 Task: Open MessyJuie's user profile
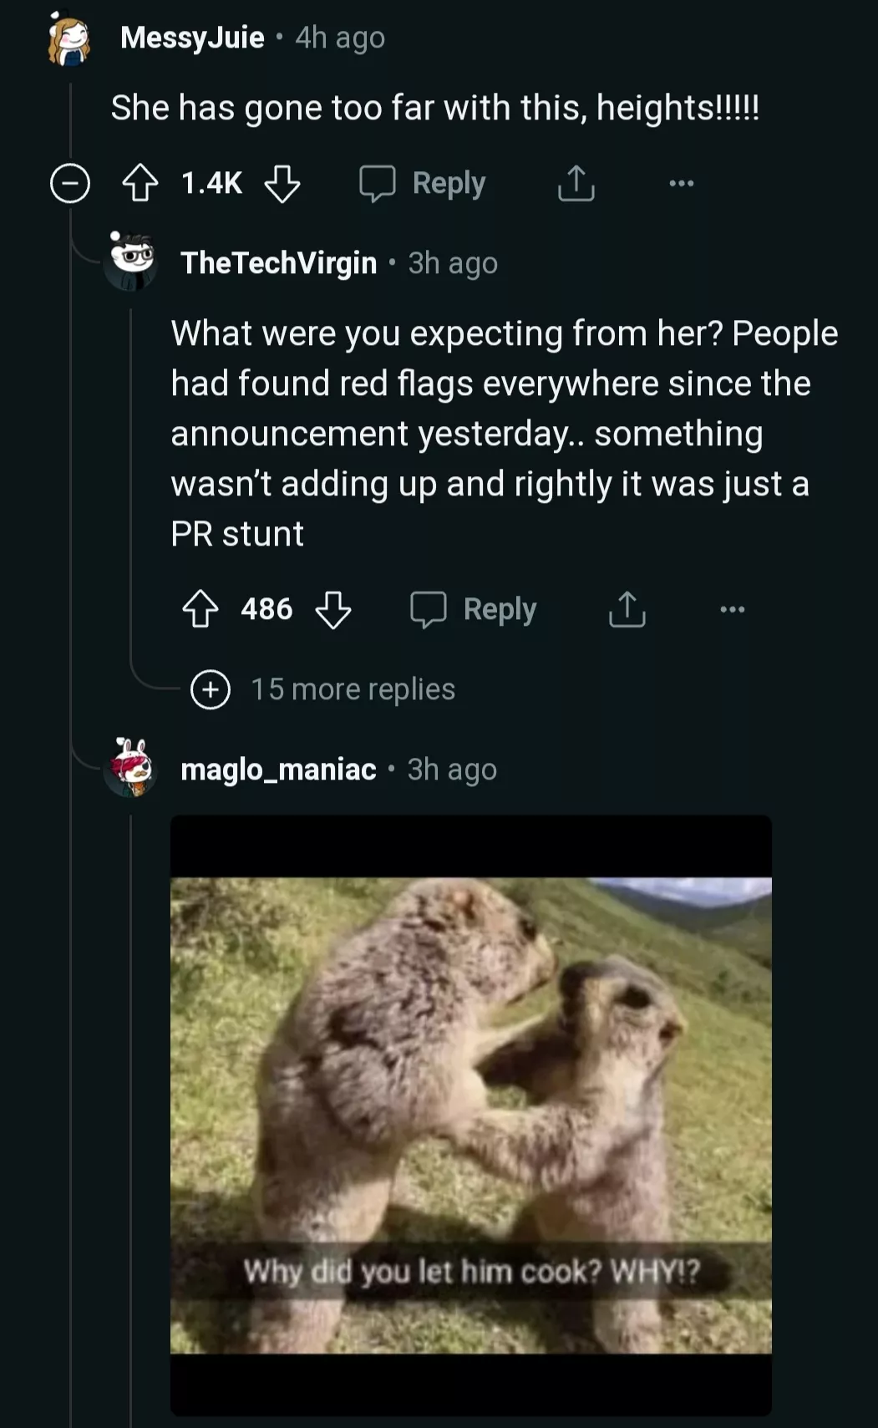(x=192, y=38)
